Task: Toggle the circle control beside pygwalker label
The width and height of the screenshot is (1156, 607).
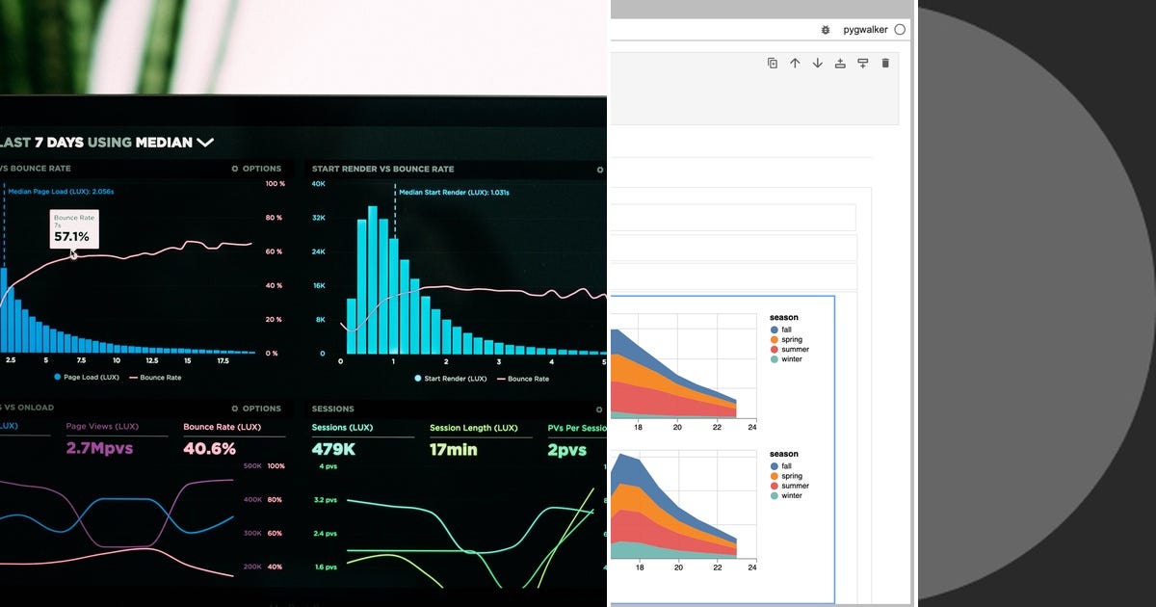Action: click(x=899, y=30)
